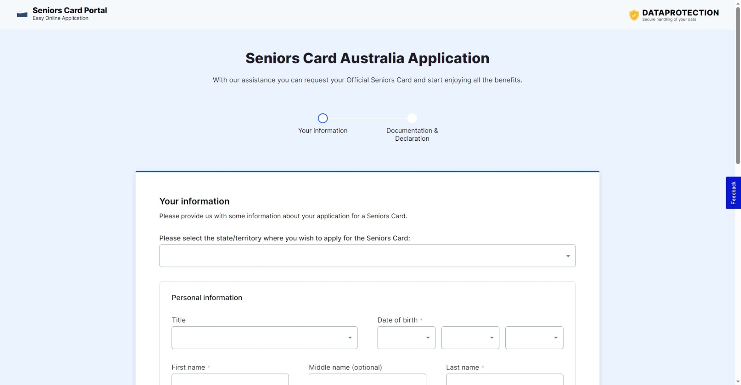Click the 'Secure handling of your data' text
Viewport: 741px width, 385px height.
669,20
